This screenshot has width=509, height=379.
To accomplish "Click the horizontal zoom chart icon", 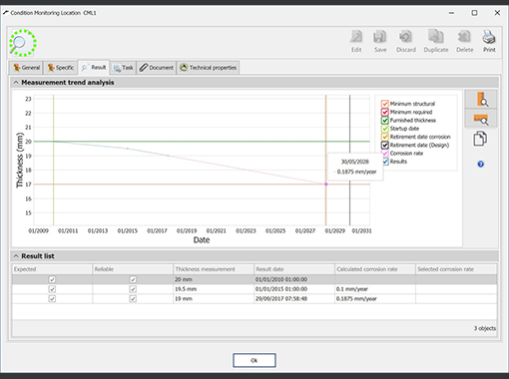I will pos(481,119).
